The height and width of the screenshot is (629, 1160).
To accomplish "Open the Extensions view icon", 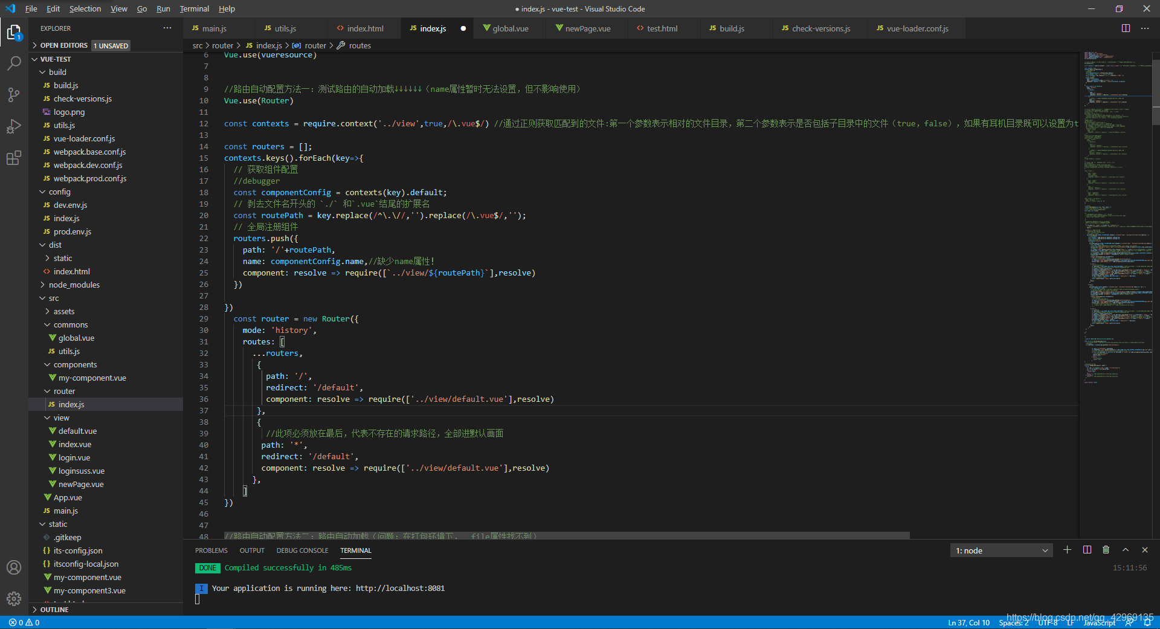I will pyautogui.click(x=14, y=158).
